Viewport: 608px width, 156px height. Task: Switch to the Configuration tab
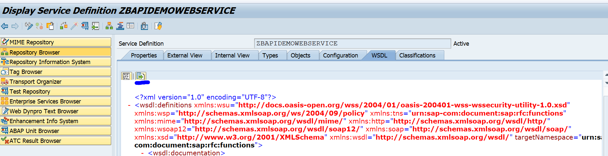340,56
